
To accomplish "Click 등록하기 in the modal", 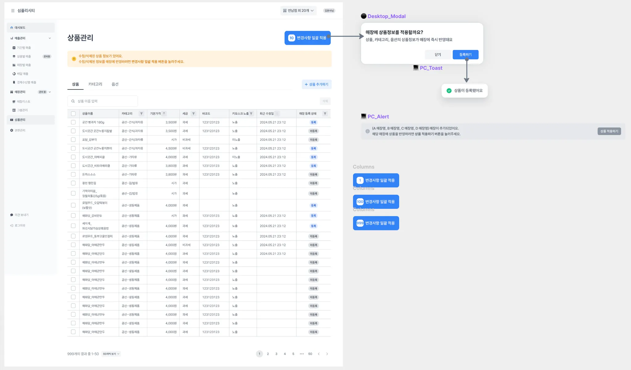I will pos(465,55).
